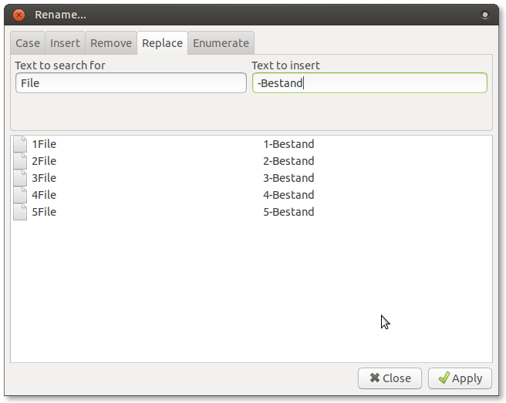The image size is (506, 403).
Task: Click into the 'Text to insert' field
Action: pyautogui.click(x=369, y=83)
